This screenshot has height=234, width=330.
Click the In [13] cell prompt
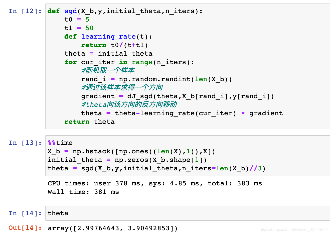tap(25, 143)
